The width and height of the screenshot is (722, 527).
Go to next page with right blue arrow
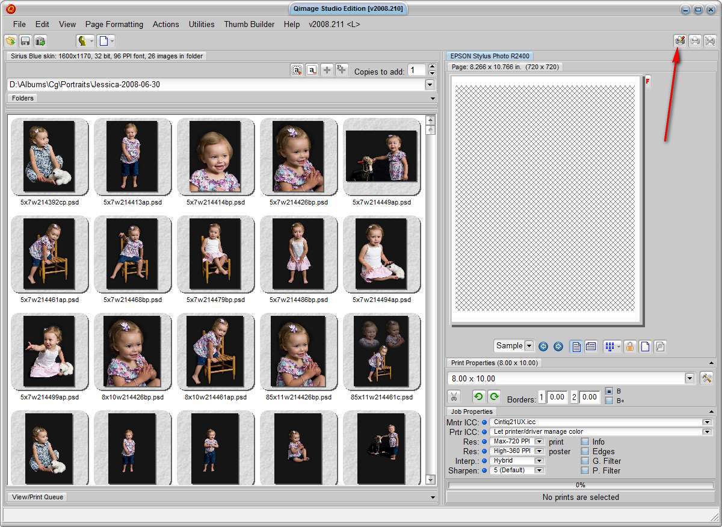click(558, 346)
